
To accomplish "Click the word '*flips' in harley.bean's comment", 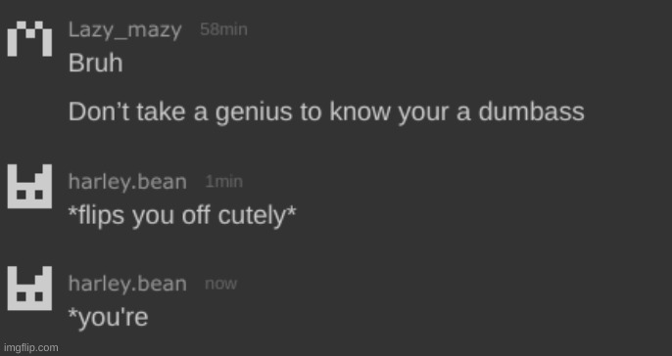I will pos(97,215).
